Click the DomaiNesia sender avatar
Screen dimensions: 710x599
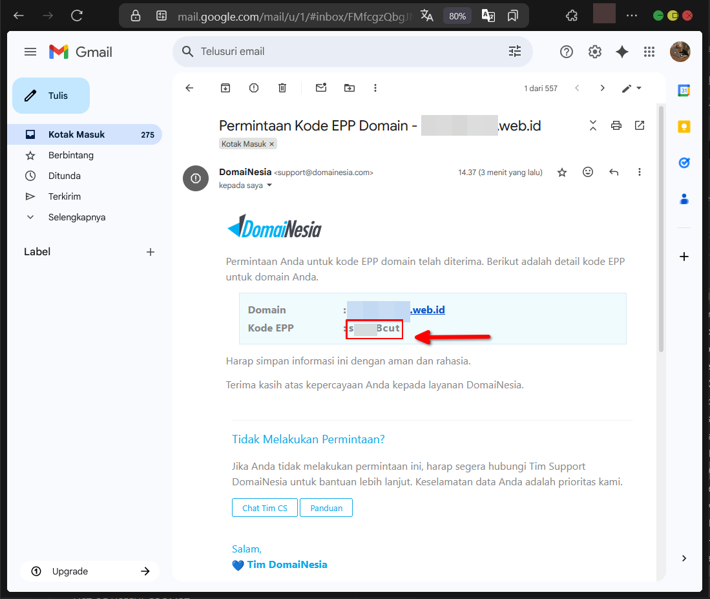coord(196,178)
